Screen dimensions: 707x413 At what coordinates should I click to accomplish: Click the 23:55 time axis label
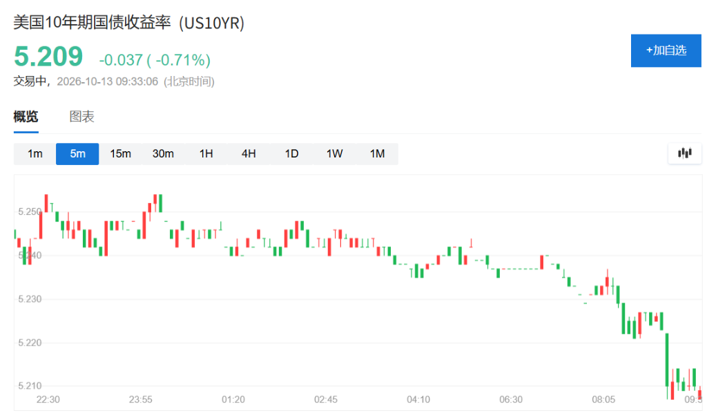pos(141,399)
